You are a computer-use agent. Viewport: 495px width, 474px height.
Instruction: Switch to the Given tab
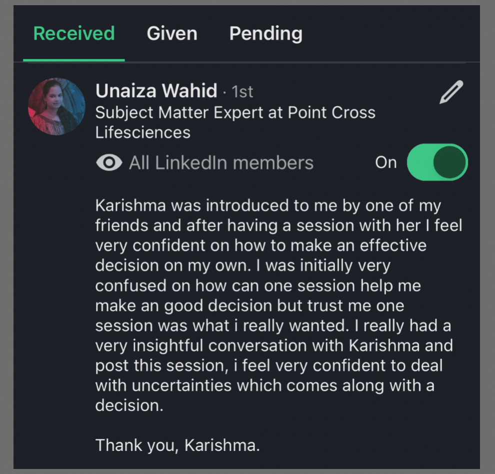tap(172, 34)
